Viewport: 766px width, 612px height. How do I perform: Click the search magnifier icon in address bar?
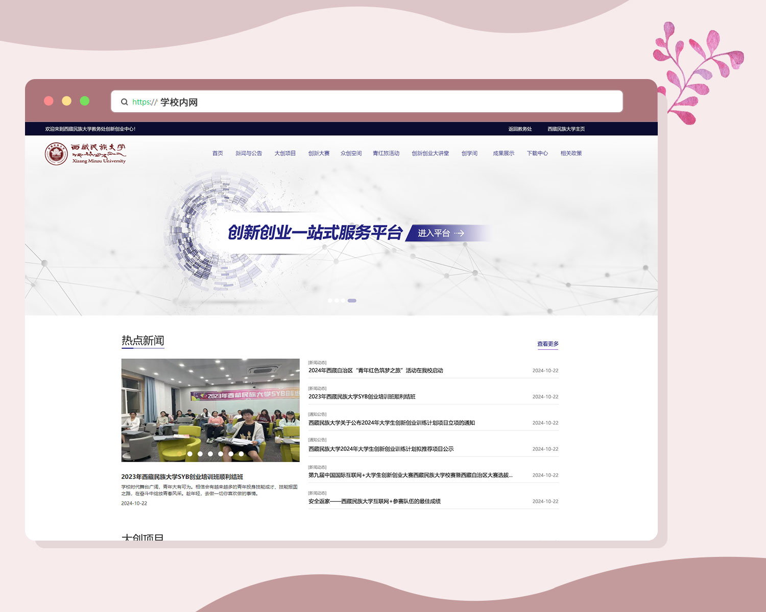coord(124,102)
